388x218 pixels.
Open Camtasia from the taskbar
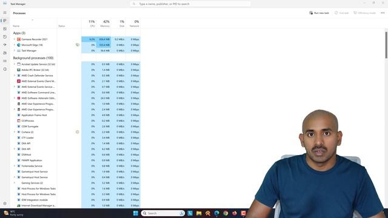pyautogui.click(x=243, y=213)
